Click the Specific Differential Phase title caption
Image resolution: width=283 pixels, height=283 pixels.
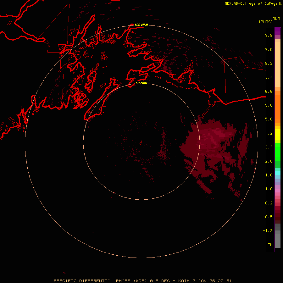143,281
